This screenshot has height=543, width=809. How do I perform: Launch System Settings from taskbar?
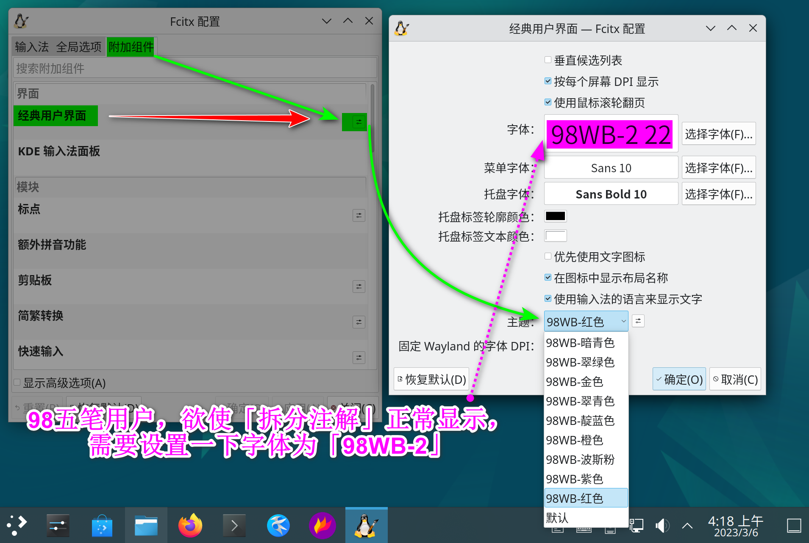tap(58, 525)
